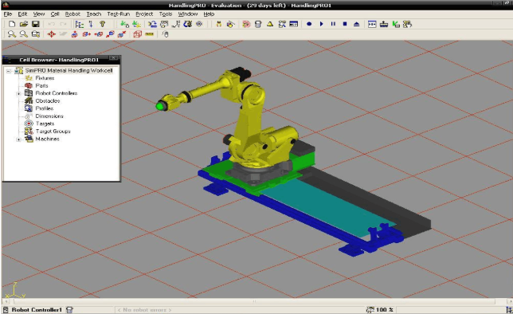The width and height of the screenshot is (513, 314).
Task: Select Fixtures in the Cell Browser
Action: (x=45, y=78)
